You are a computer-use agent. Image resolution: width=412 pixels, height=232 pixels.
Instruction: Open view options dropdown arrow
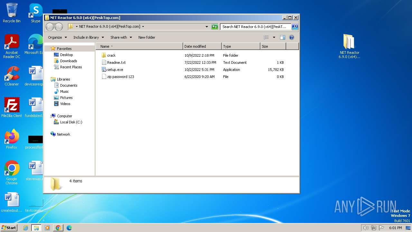coord(274,37)
